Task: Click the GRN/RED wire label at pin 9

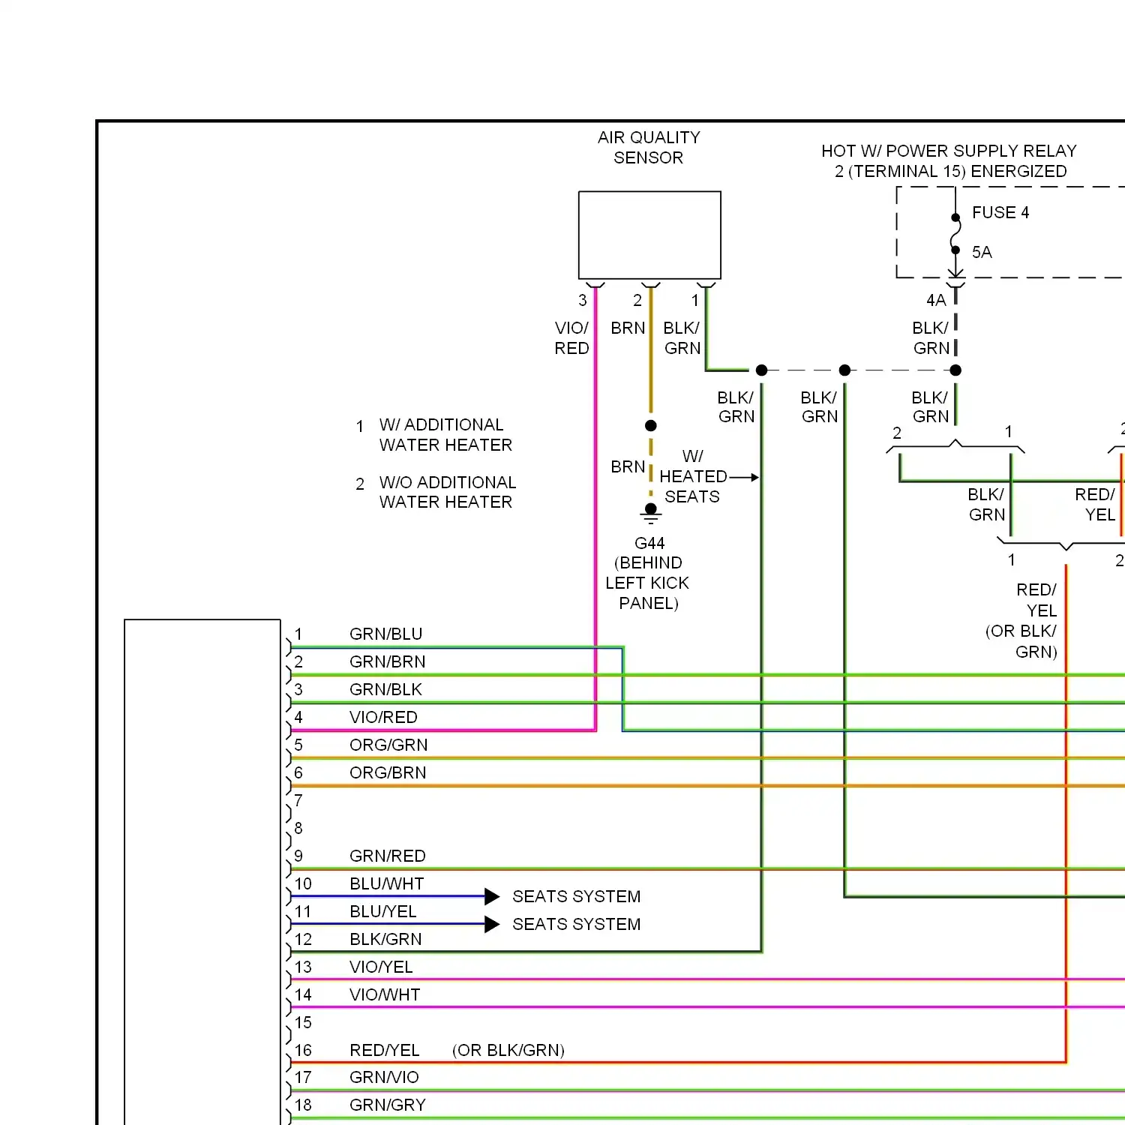Action: 388,856
